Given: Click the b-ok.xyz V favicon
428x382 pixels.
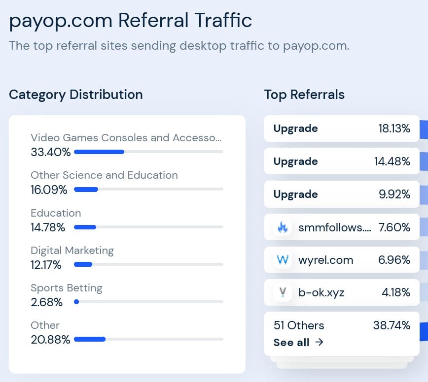Looking at the screenshot, I should (283, 292).
